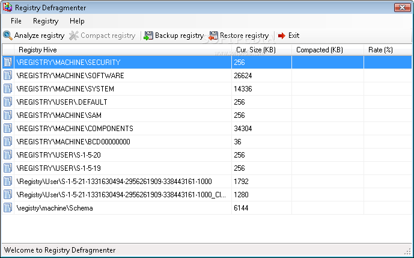
Task: Click the 1792 size value
Action: pyautogui.click(x=241, y=182)
